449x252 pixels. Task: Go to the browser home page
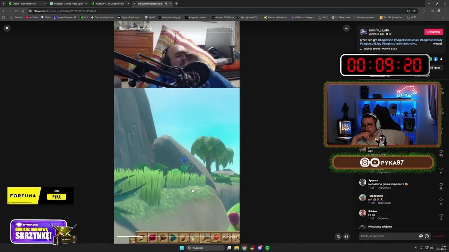coord(23,11)
